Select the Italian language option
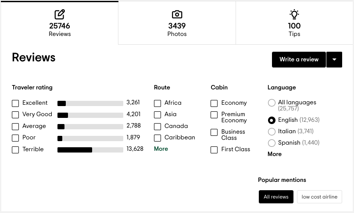Viewport: 354px width, 213px height. pyautogui.click(x=272, y=131)
